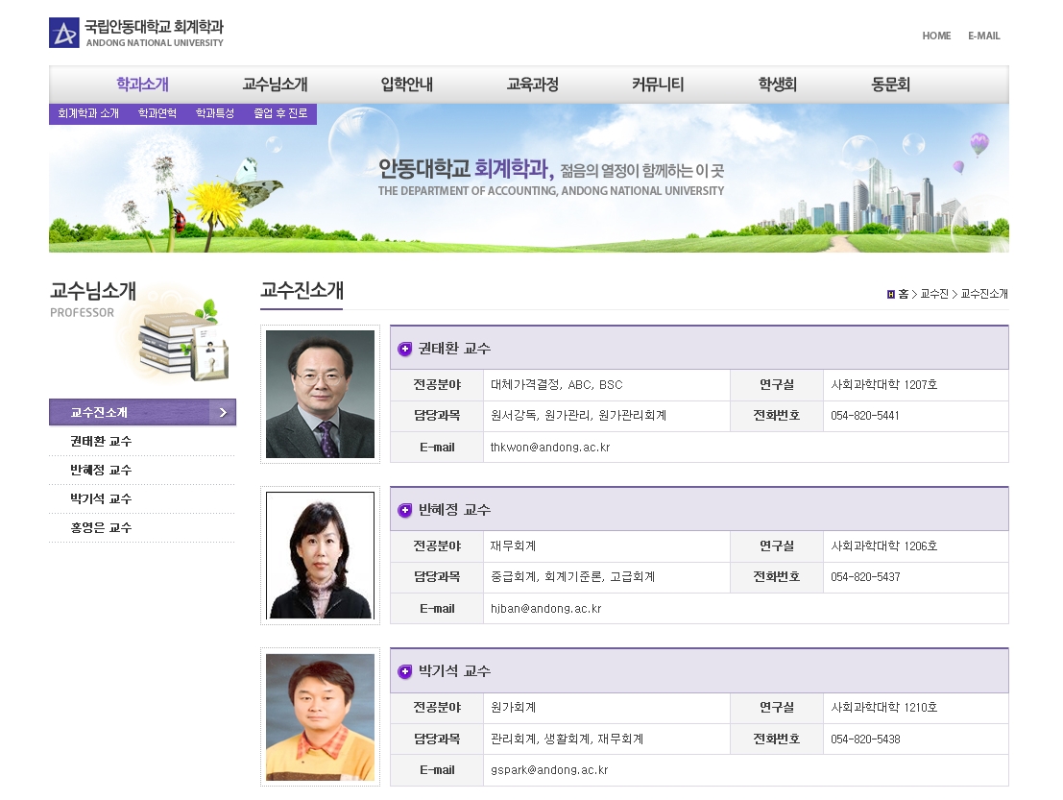The width and height of the screenshot is (1063, 800).
Task: Click the purple plus icon beside 반혜정 교수
Action: point(404,511)
